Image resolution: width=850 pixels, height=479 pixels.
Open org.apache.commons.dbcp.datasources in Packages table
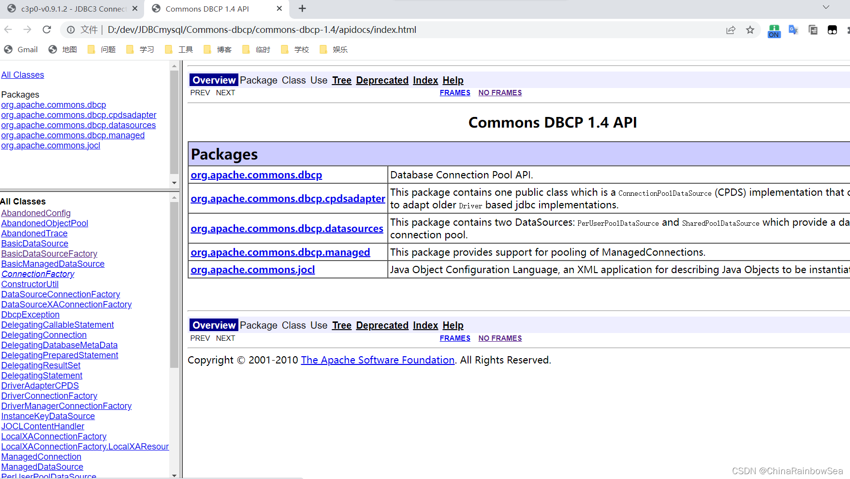click(x=287, y=229)
